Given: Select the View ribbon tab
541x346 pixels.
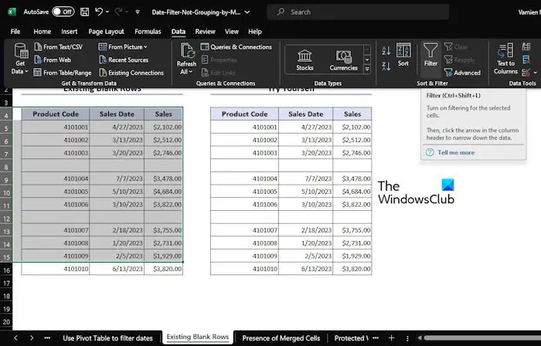Looking at the screenshot, I should pyautogui.click(x=232, y=32).
